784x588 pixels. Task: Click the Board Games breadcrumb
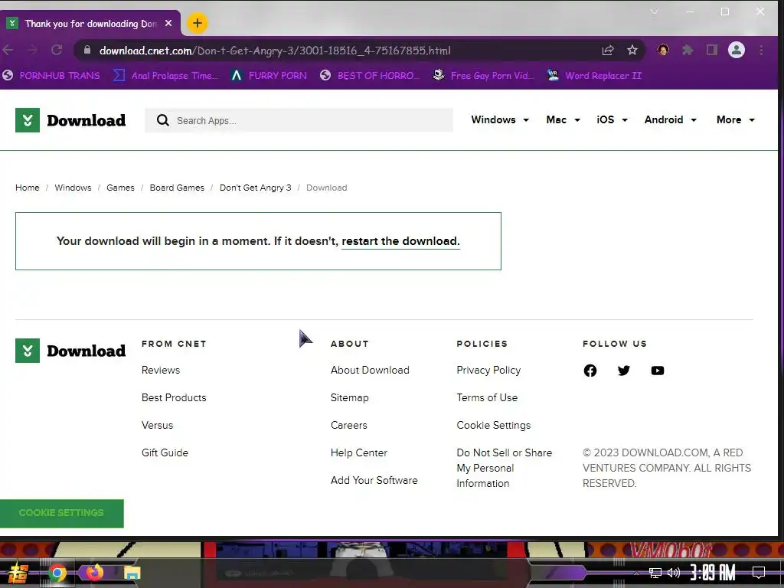coord(177,188)
